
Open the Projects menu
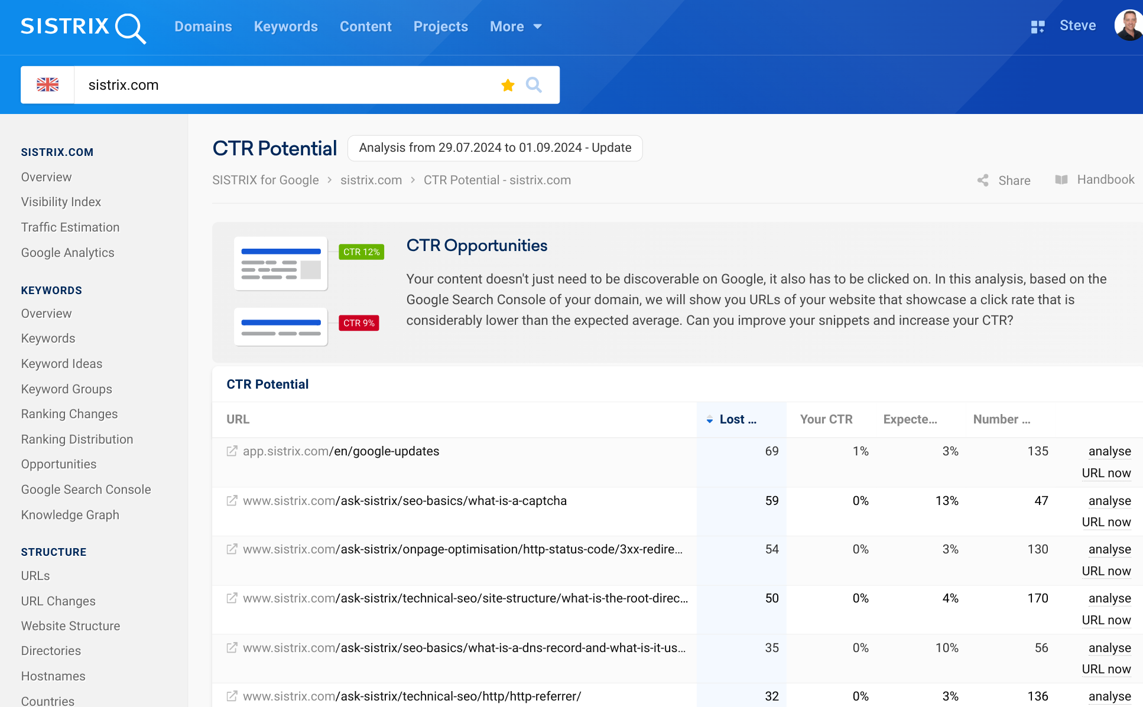coord(441,27)
